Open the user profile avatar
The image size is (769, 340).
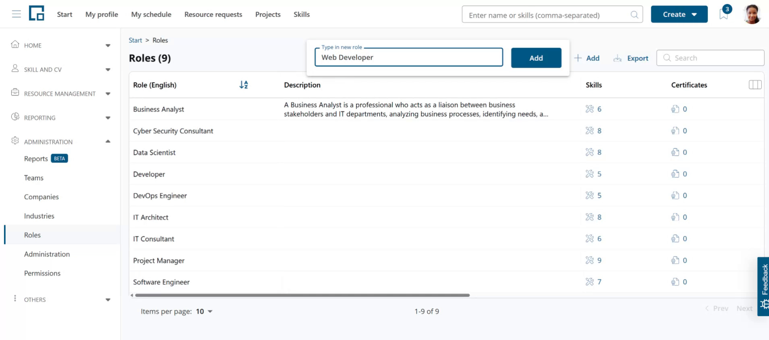tap(752, 14)
